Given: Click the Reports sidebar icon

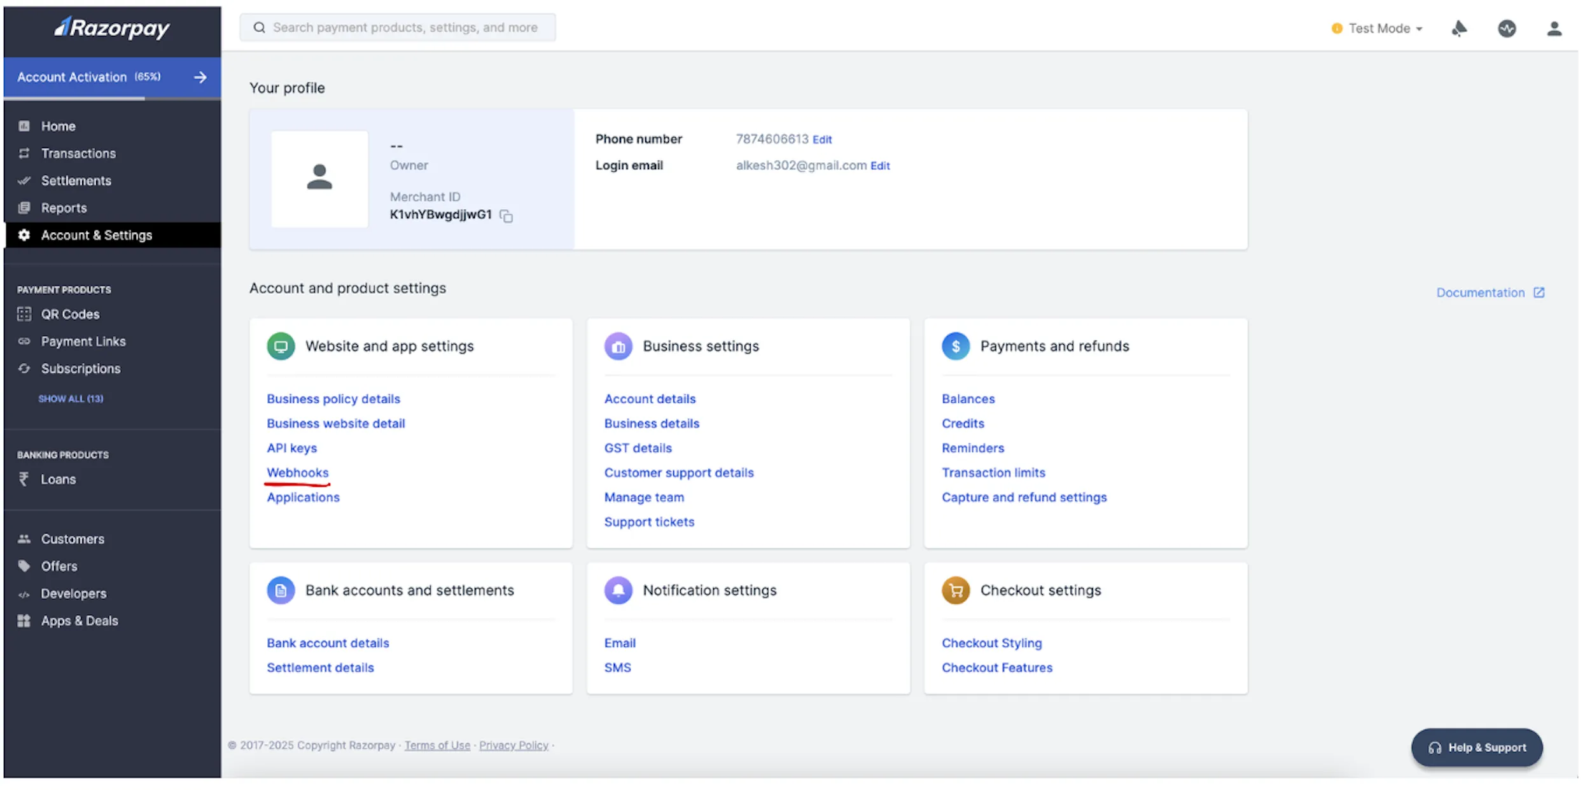Looking at the screenshot, I should coord(24,208).
